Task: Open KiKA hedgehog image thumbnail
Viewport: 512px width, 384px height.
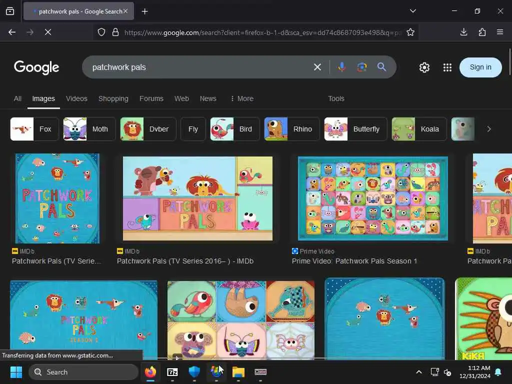Action: [483, 318]
